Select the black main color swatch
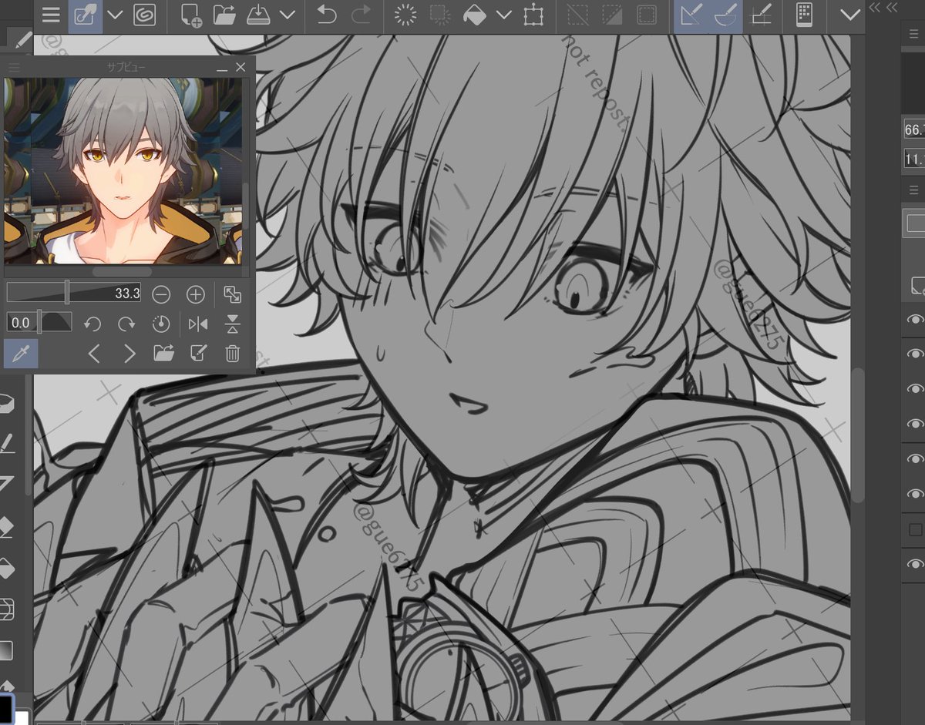Screen dimensions: 925x725 coord(6,710)
